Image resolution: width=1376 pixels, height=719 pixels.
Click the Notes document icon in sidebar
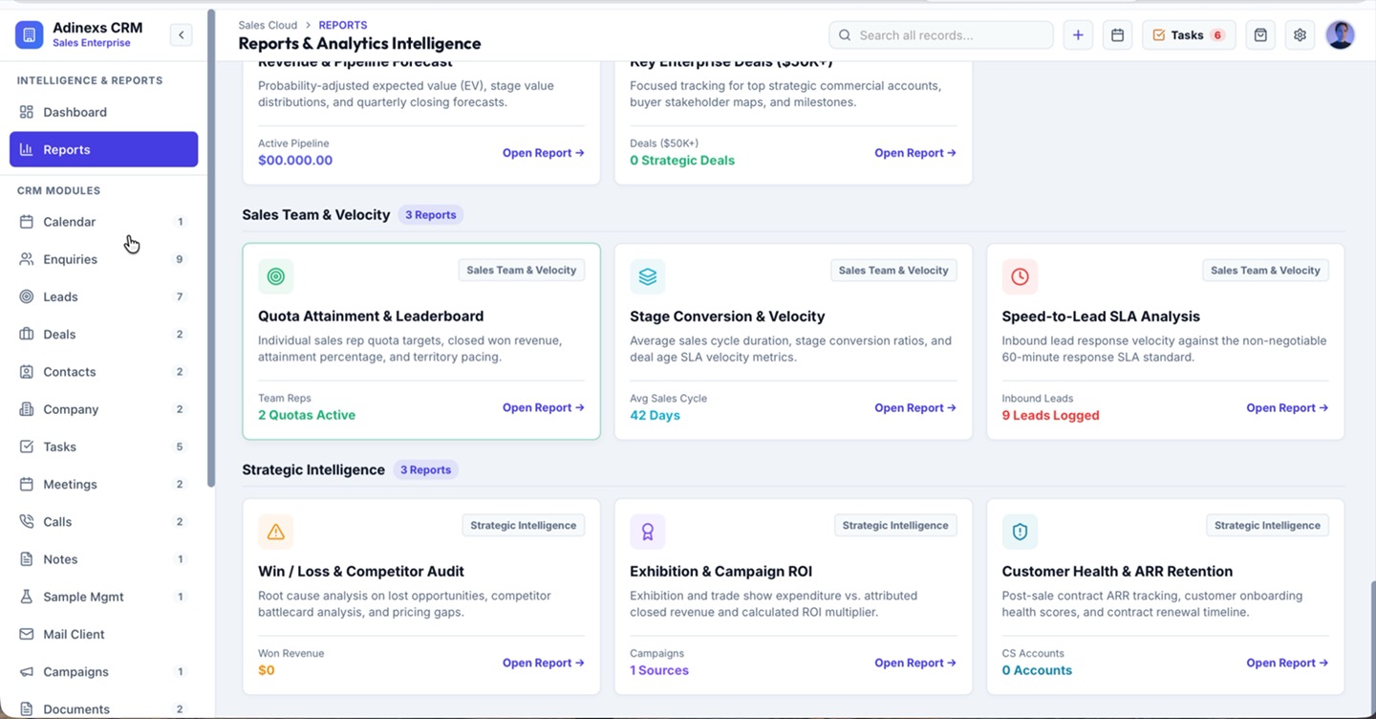pos(27,559)
